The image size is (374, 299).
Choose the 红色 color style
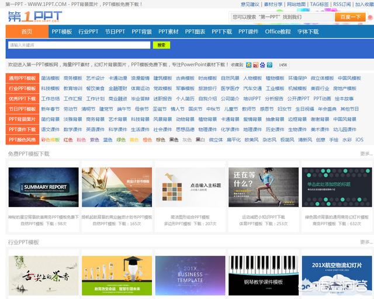pos(68,140)
